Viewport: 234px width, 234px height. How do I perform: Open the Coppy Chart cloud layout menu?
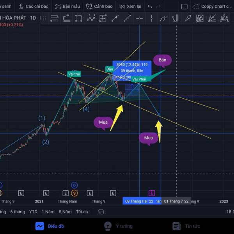[x=212, y=6]
